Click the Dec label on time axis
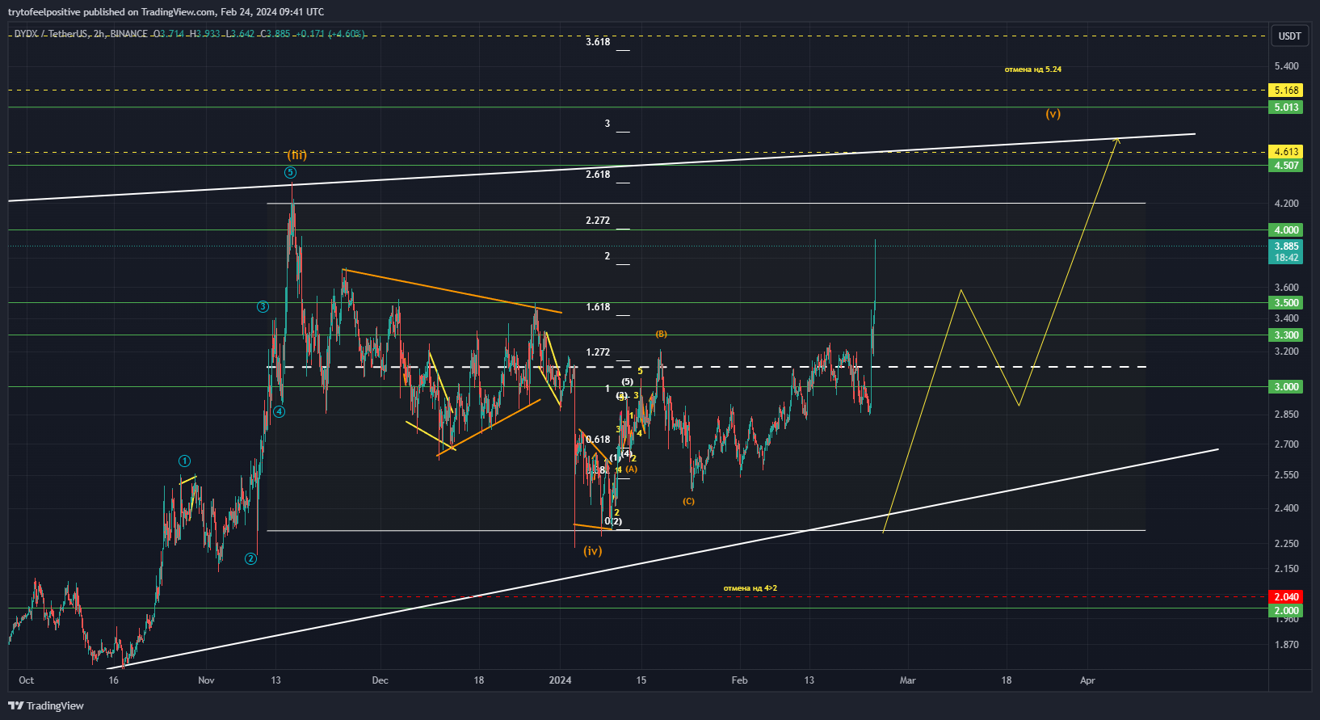Screen dimensions: 1320x720 pos(380,680)
